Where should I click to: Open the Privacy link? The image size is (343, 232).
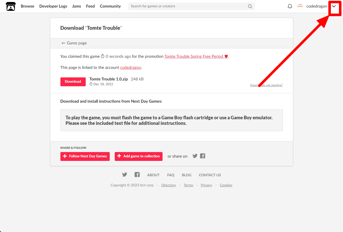[x=207, y=185]
